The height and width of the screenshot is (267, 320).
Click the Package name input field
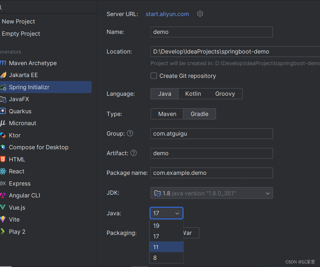coord(211,173)
